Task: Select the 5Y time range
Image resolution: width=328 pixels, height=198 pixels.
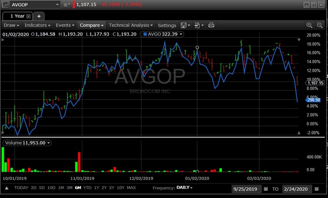Action: pyautogui.click(x=112, y=188)
